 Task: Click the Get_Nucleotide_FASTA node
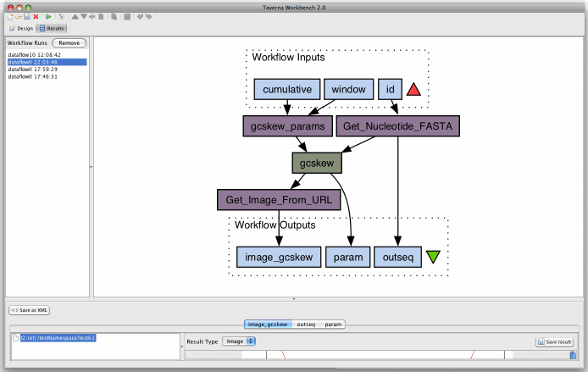(x=398, y=127)
